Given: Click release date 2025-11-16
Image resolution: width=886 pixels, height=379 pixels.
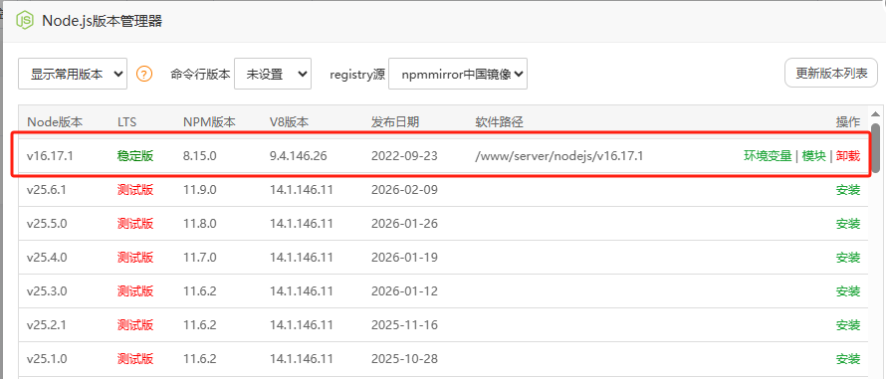Looking at the screenshot, I should click(x=404, y=325).
